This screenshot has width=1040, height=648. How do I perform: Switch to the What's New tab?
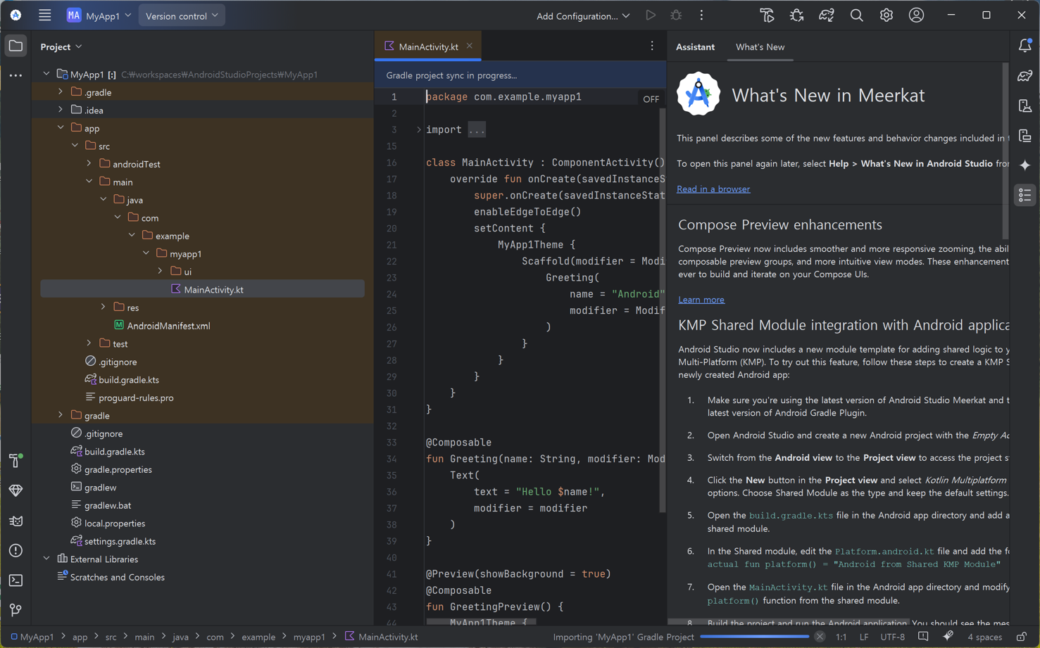(x=760, y=46)
